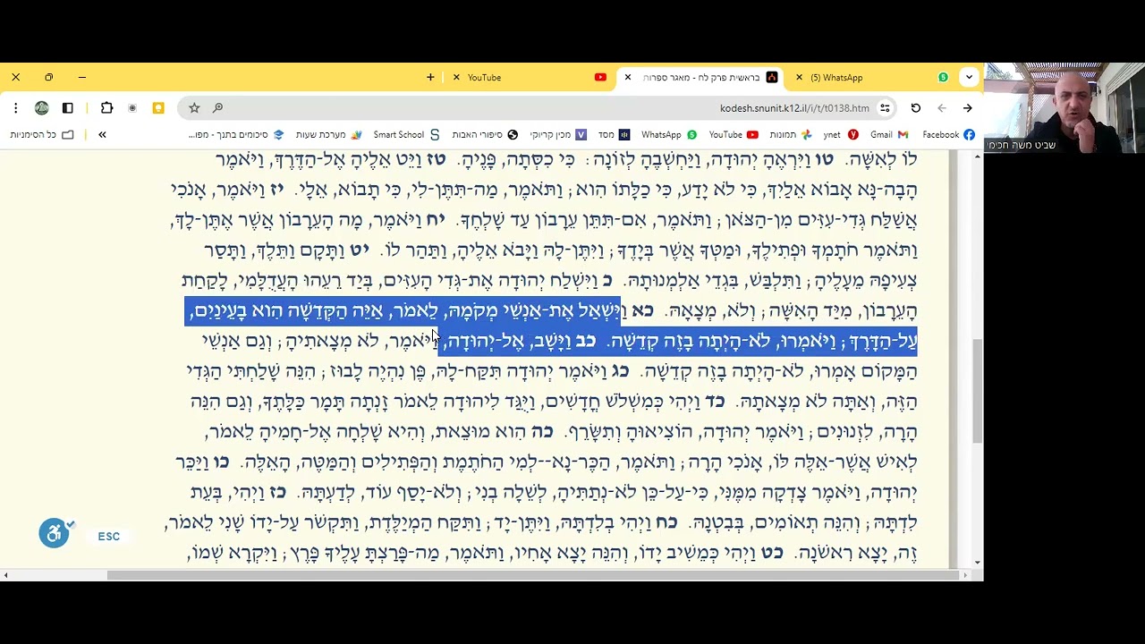Select the בראשית פרק לח tab

(x=702, y=78)
